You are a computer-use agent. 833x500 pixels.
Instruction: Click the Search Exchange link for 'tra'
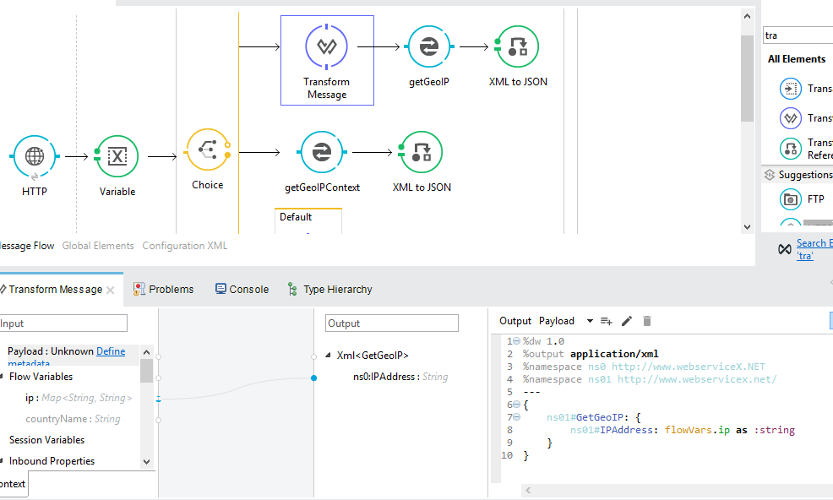(x=814, y=243)
